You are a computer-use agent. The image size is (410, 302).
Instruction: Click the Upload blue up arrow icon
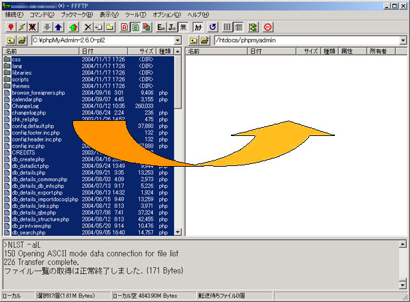point(58,27)
